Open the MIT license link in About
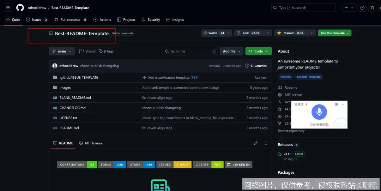This screenshot has width=381, height=191. point(290,95)
